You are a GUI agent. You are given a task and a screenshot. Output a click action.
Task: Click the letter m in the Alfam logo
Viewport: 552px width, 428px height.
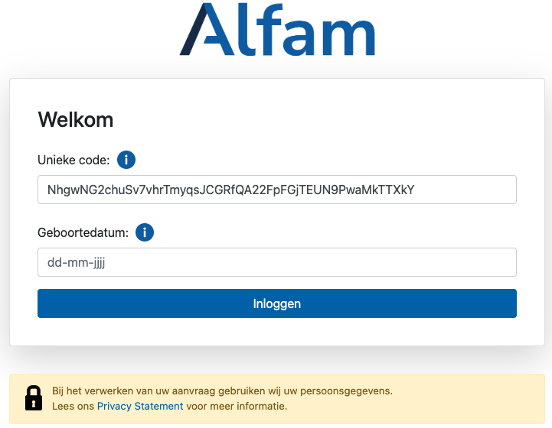[347, 37]
